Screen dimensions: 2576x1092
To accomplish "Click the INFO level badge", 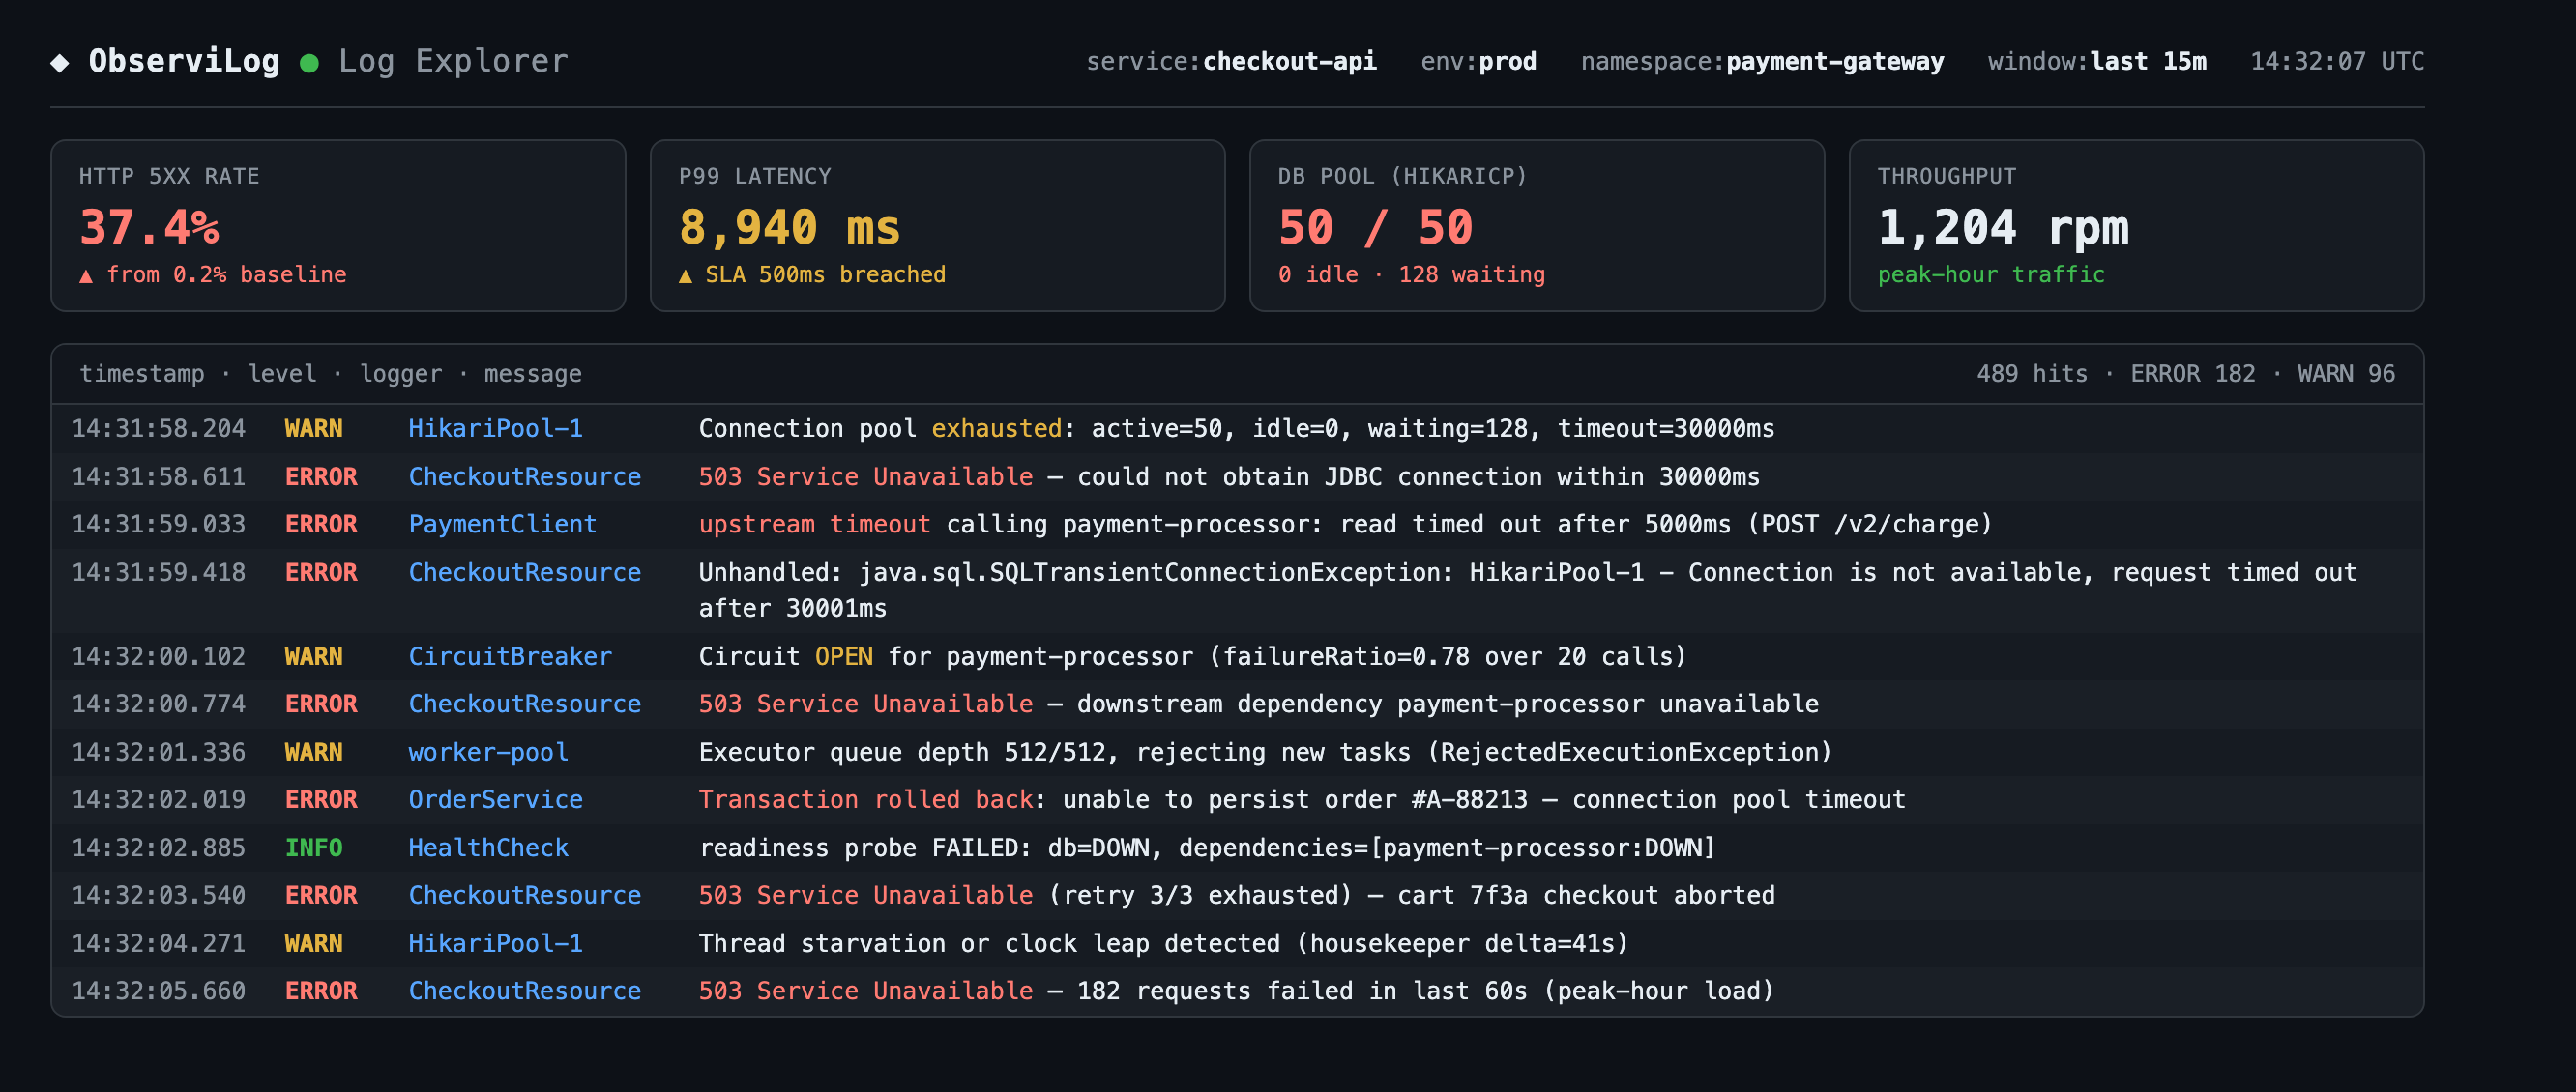I will [x=313, y=848].
